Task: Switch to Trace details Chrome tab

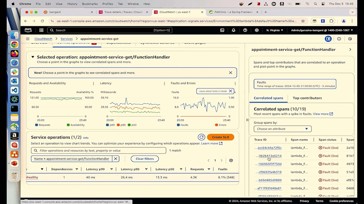Action: [x=123, y=12]
